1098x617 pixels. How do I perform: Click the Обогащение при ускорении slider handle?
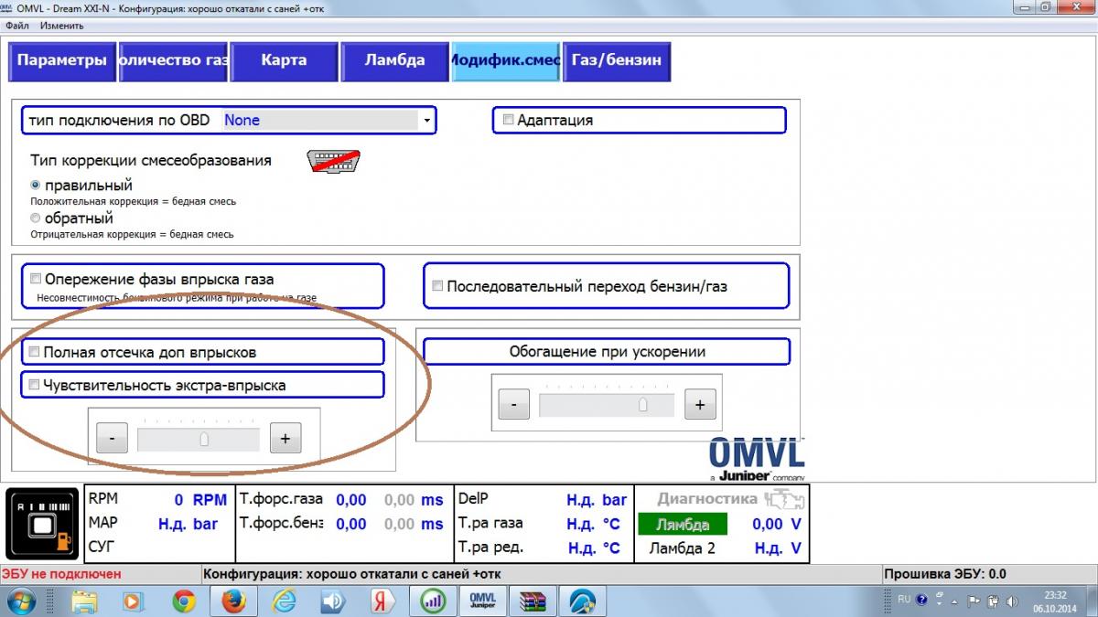pos(644,405)
